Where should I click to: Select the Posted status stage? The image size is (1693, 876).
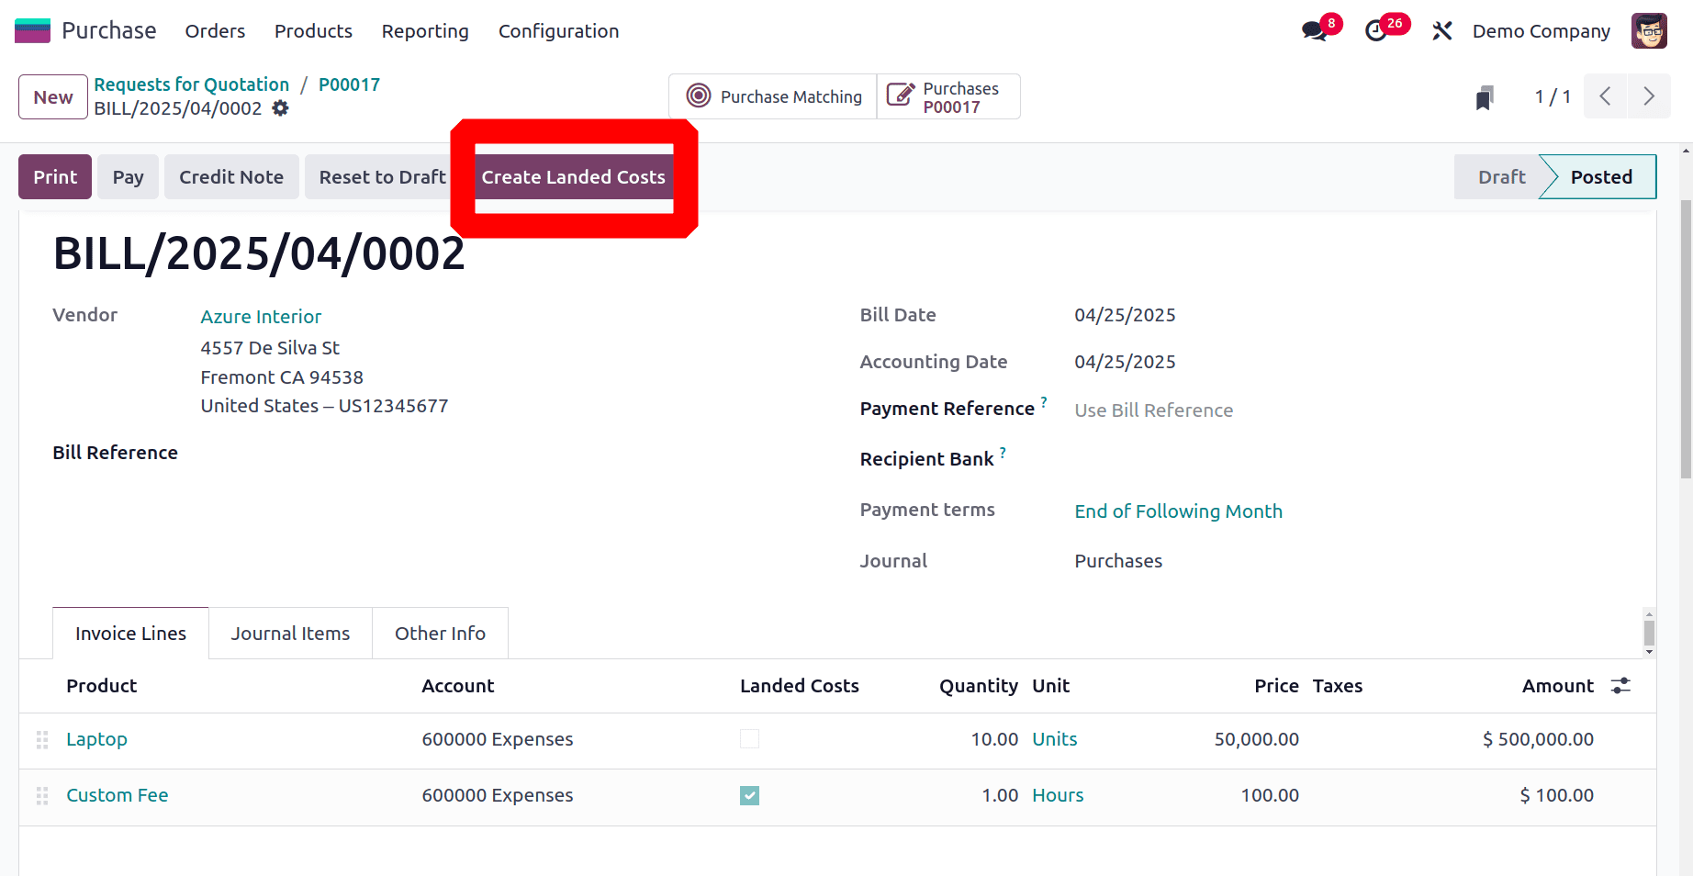tap(1600, 177)
